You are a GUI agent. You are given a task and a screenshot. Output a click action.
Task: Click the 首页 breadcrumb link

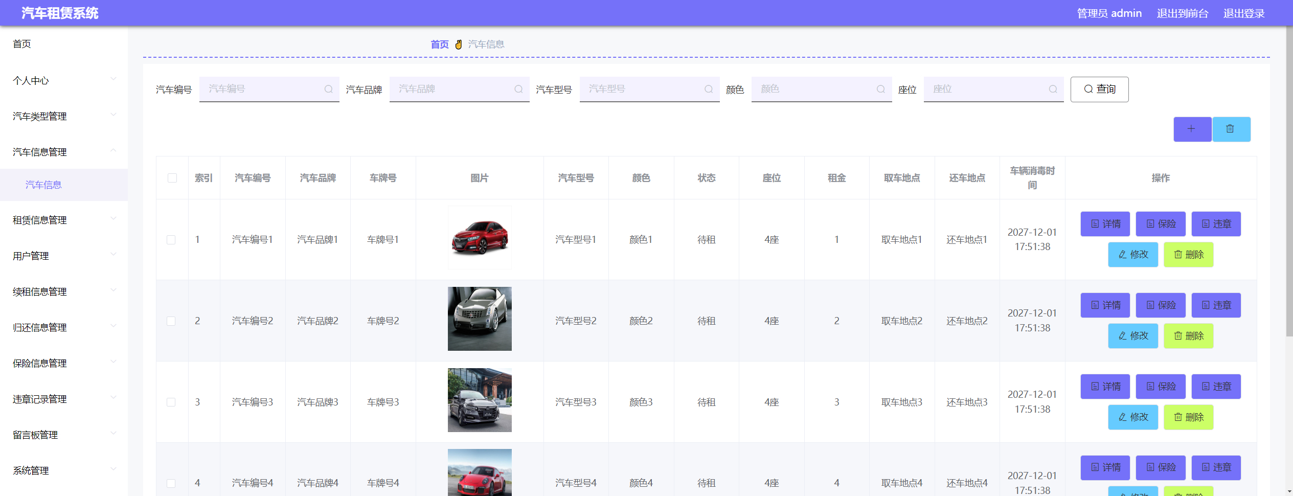pos(439,44)
